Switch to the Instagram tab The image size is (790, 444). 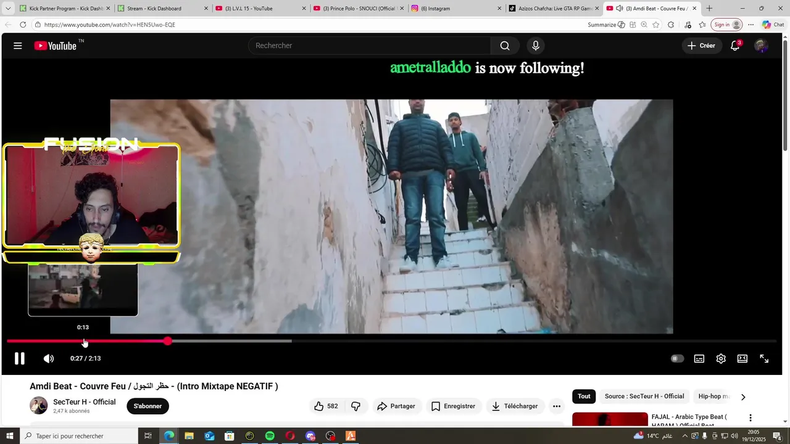(455, 9)
